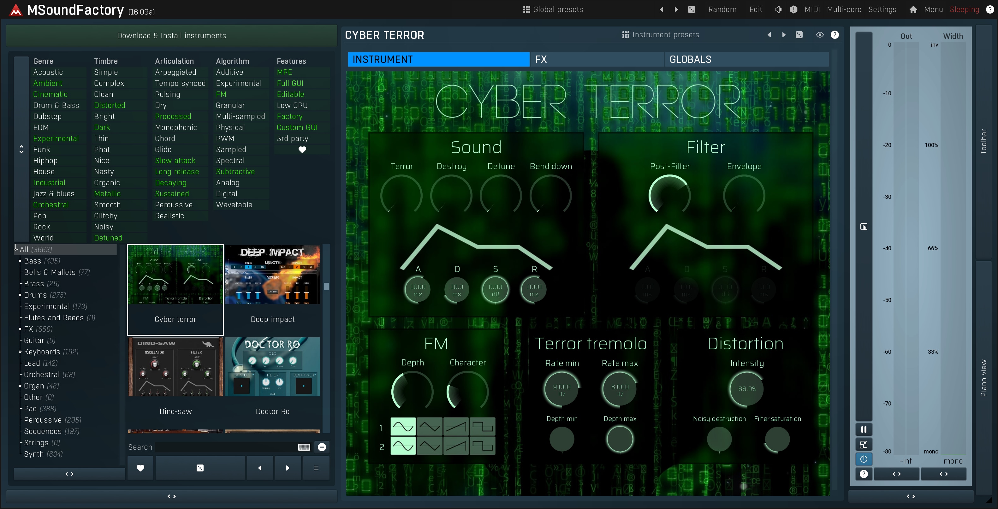Select sawtooth waveform for FM oscillator 1
The width and height of the screenshot is (998, 509).
[x=456, y=427]
